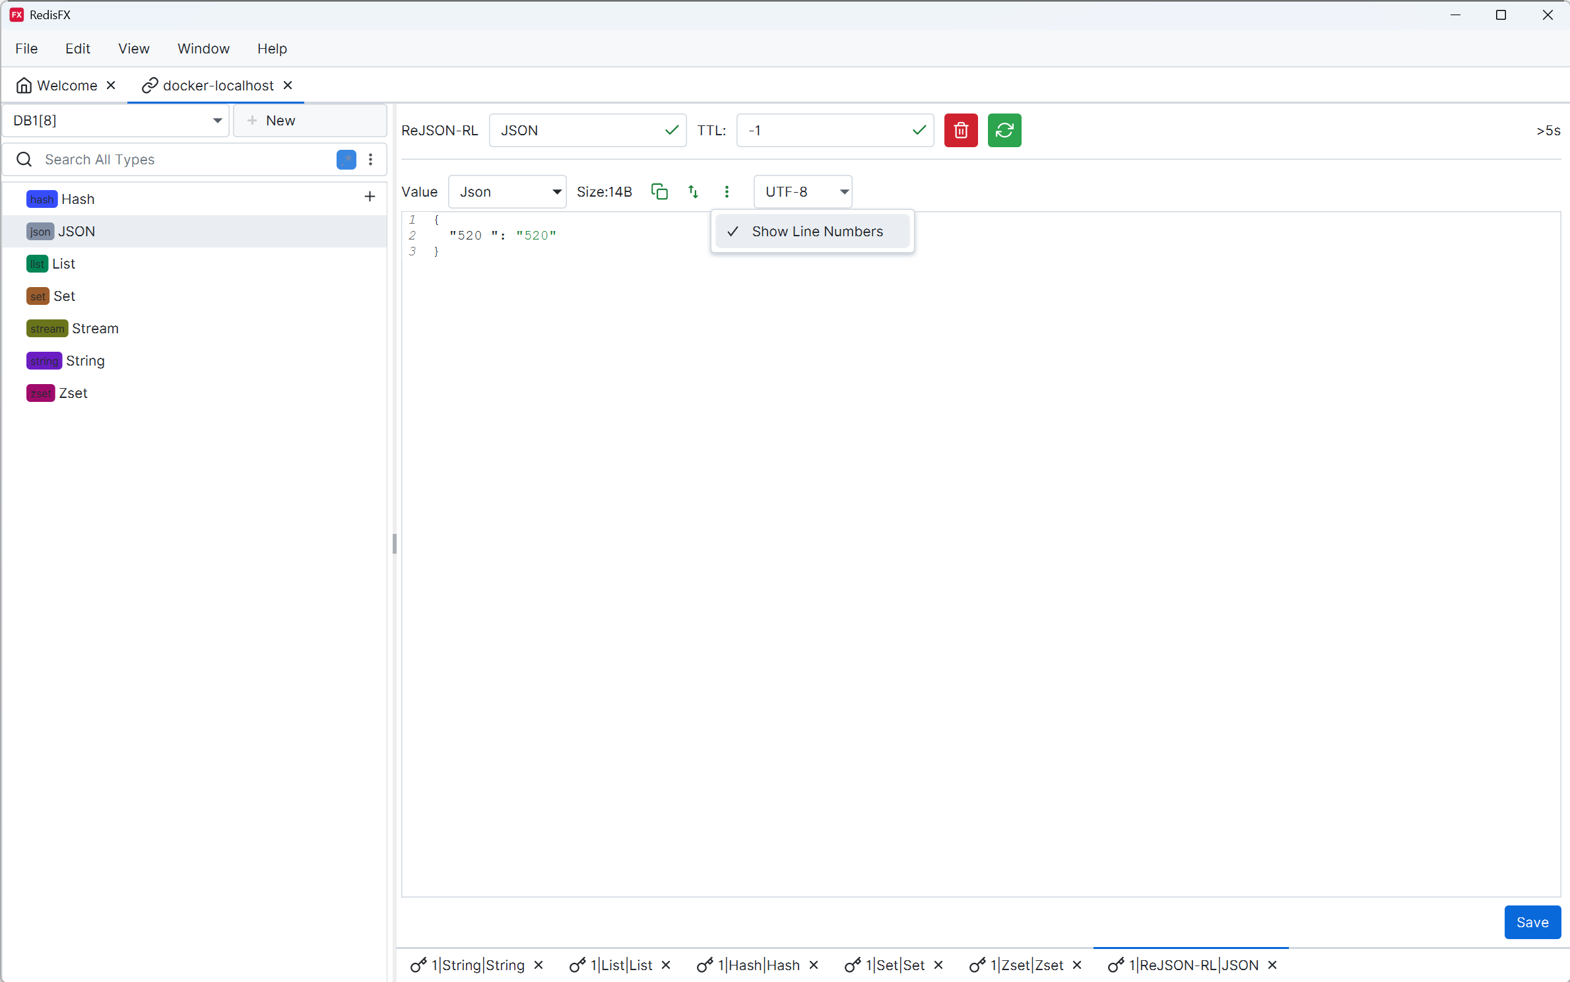Toggle the blue pattern match button in search
Screen dimensions: 1570x982
346,159
